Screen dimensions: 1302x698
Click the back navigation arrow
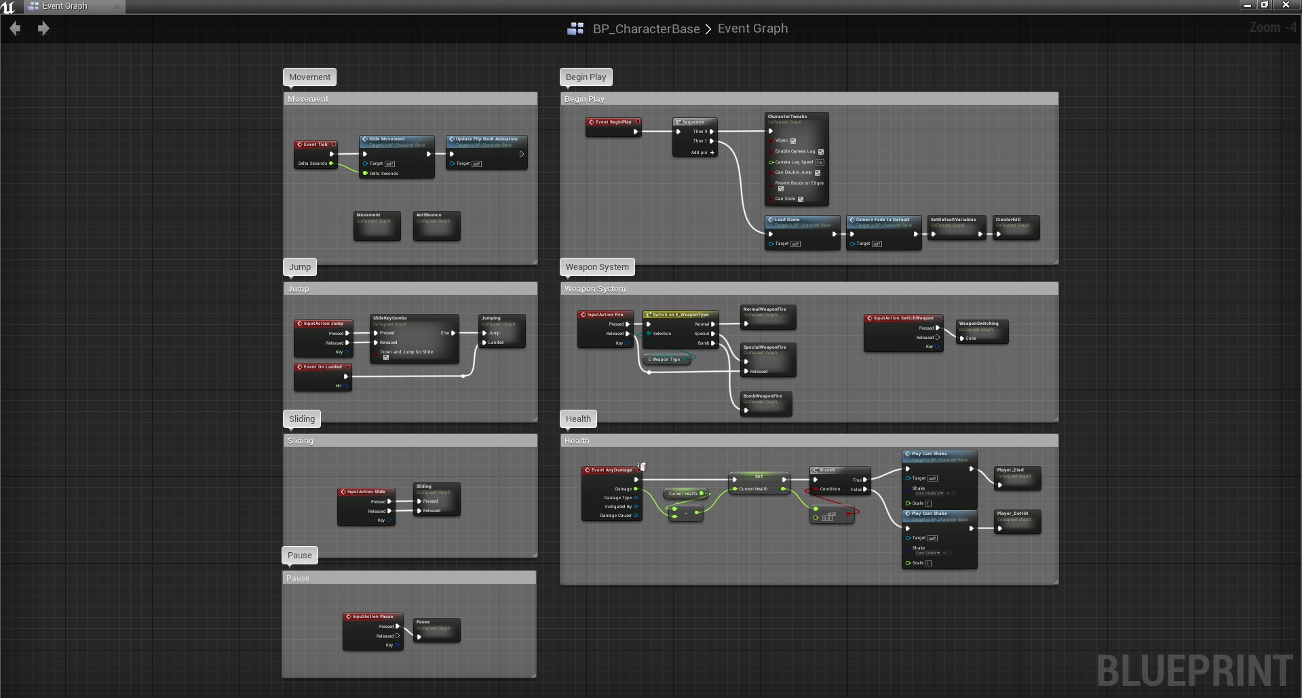coord(15,28)
